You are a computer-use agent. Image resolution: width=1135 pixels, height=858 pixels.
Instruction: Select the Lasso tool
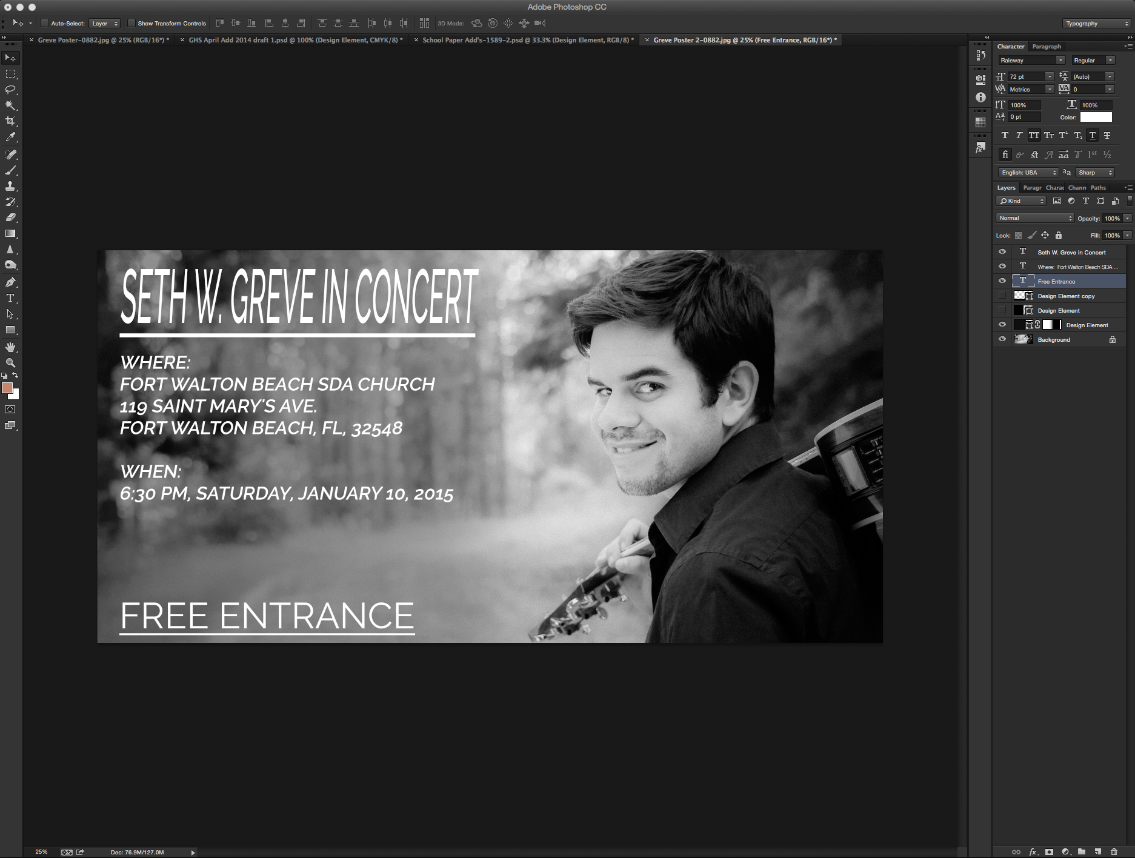[x=10, y=90]
